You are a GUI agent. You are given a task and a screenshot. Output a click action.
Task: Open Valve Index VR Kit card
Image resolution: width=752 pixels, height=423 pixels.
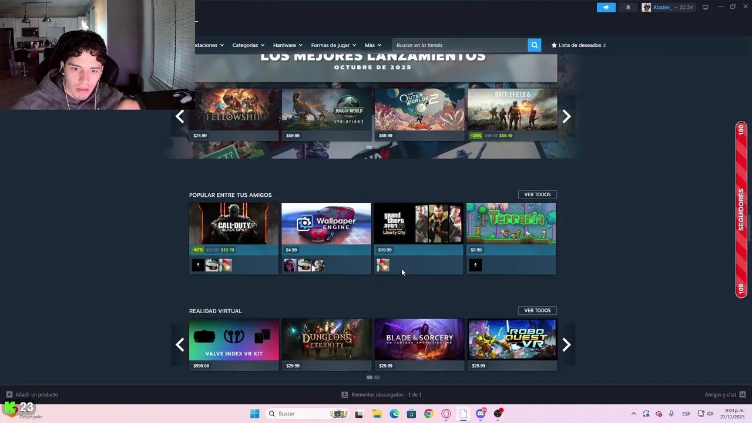coord(234,345)
